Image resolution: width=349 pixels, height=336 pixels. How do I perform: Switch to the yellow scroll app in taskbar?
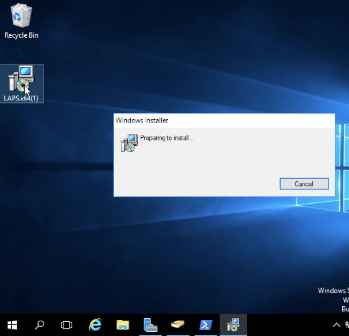tap(178, 325)
